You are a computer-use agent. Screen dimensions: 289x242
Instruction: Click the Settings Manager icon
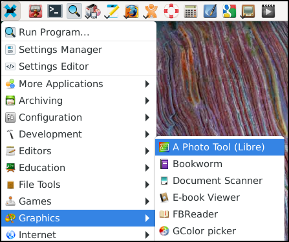tap(10, 50)
